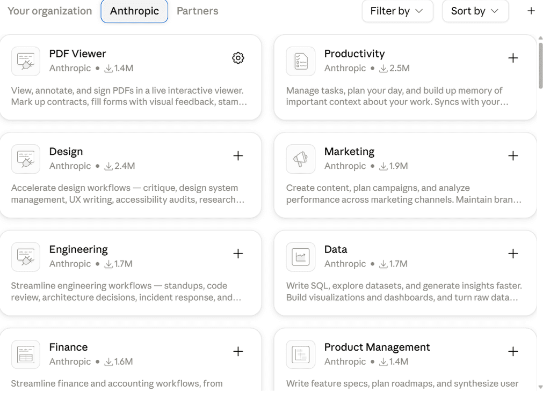This screenshot has height=393, width=550.
Task: Click 'View, annotate, and sign PDFs' description
Action: (129, 97)
